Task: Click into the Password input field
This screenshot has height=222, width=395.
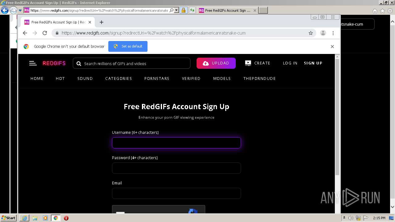Action: pos(176,168)
